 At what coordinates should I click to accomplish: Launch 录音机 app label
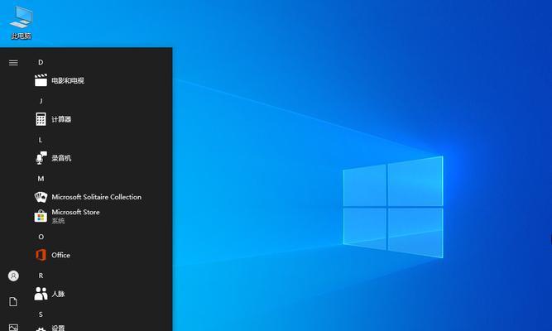pyautogui.click(x=61, y=158)
